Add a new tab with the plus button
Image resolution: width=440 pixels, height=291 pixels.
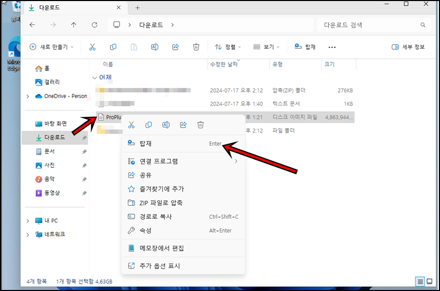click(x=137, y=8)
